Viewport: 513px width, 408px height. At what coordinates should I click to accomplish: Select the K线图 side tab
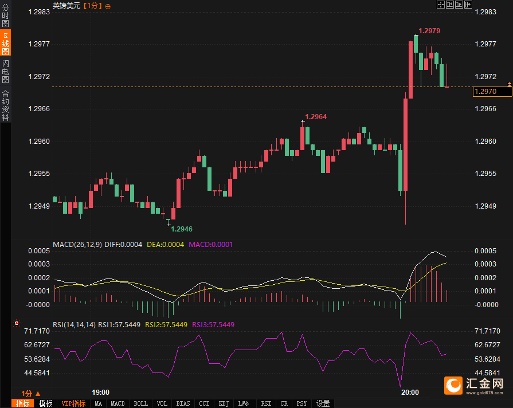pyautogui.click(x=6, y=43)
